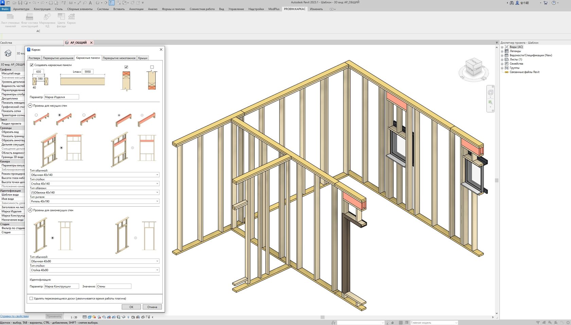Select the second header style radio button
The image size is (571, 325).
59,115
